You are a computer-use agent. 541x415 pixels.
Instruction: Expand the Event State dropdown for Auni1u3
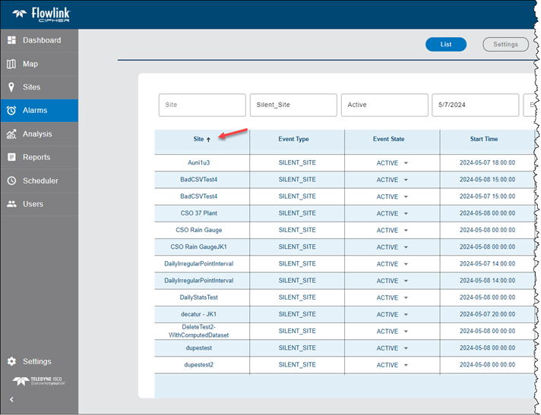tap(406, 163)
